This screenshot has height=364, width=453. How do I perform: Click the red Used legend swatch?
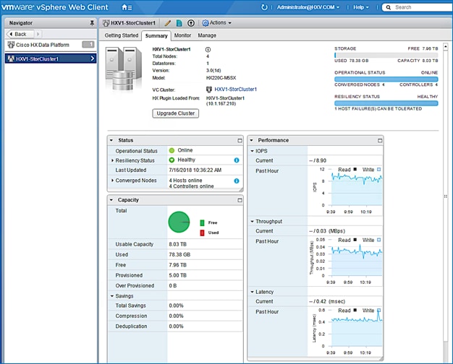[x=202, y=233]
